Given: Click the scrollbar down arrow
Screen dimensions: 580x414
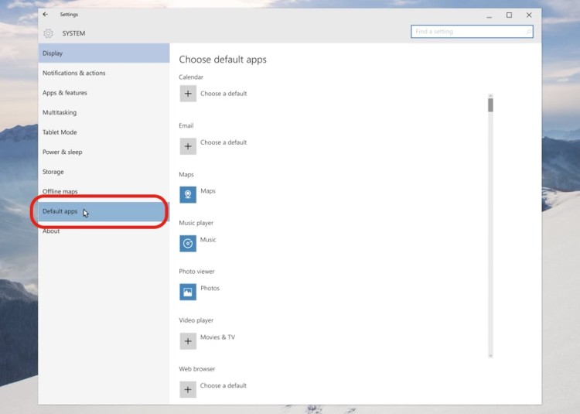Looking at the screenshot, I should click(x=490, y=355).
